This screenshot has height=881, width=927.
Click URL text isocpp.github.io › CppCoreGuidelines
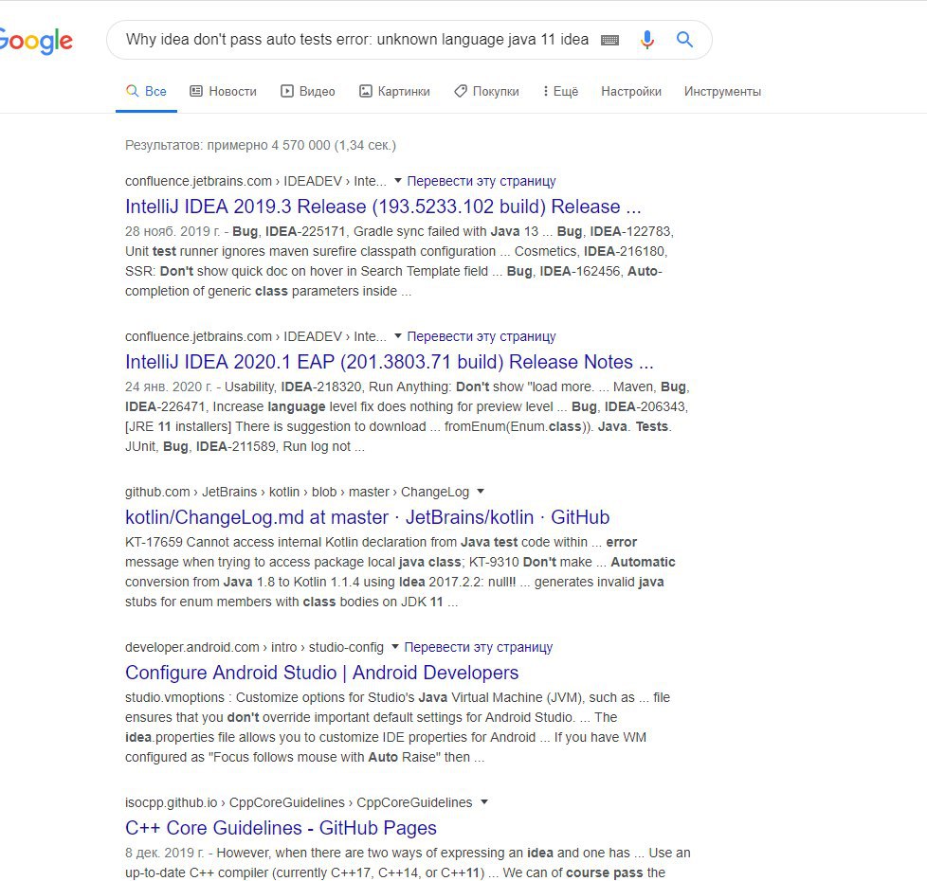pyautogui.click(x=299, y=803)
